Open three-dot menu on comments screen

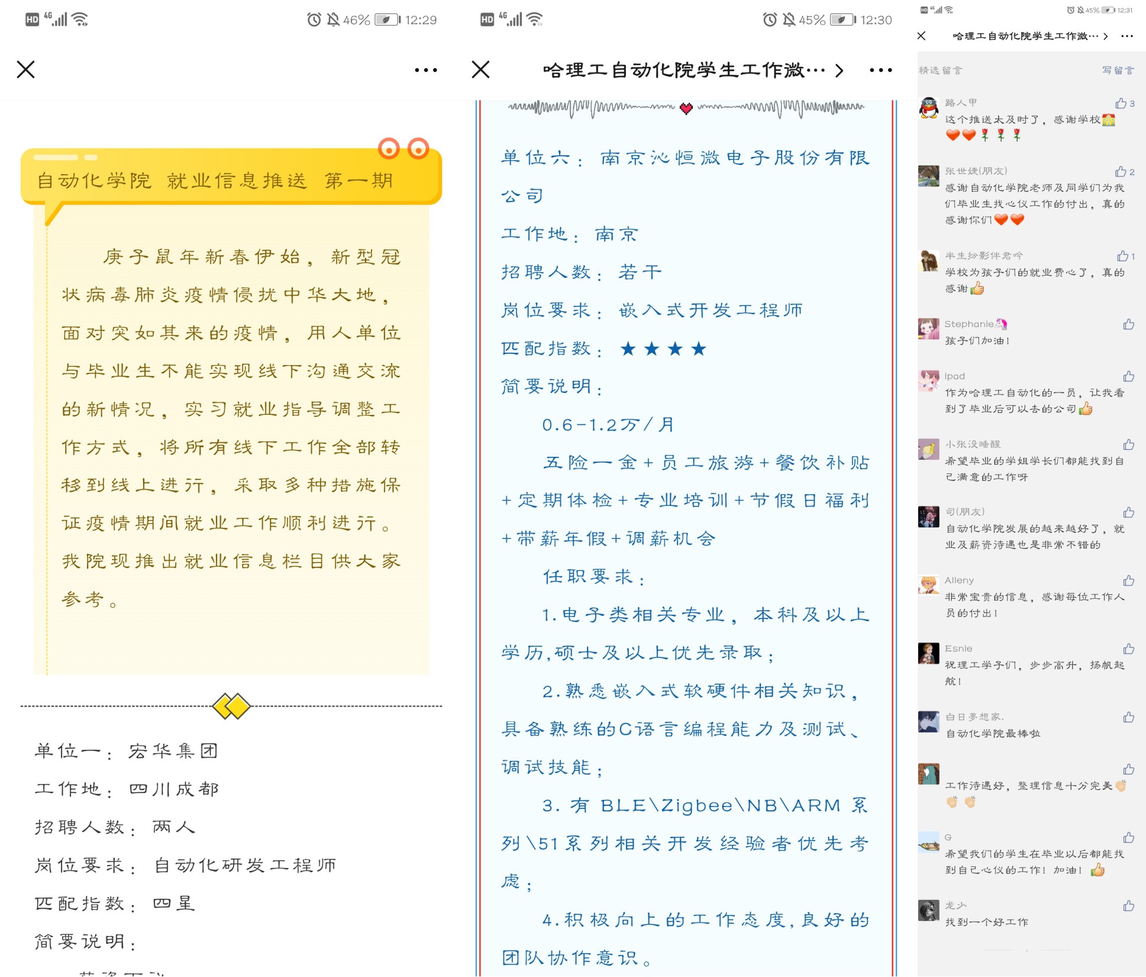tap(1127, 36)
